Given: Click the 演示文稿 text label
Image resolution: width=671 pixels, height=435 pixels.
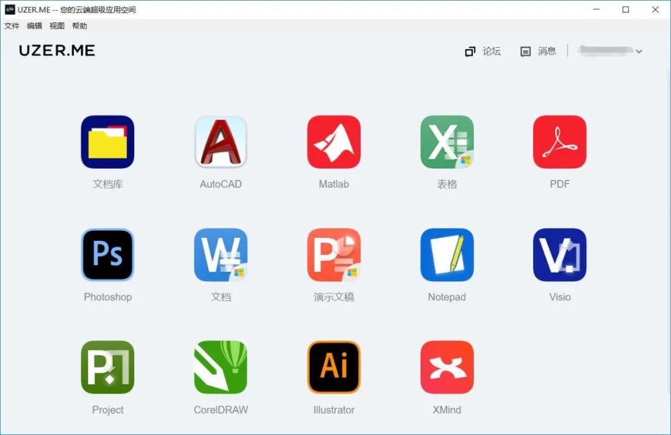Looking at the screenshot, I should click(334, 297).
